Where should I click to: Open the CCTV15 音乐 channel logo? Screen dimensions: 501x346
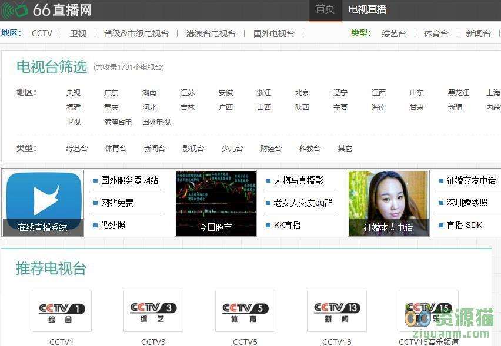(x=429, y=311)
